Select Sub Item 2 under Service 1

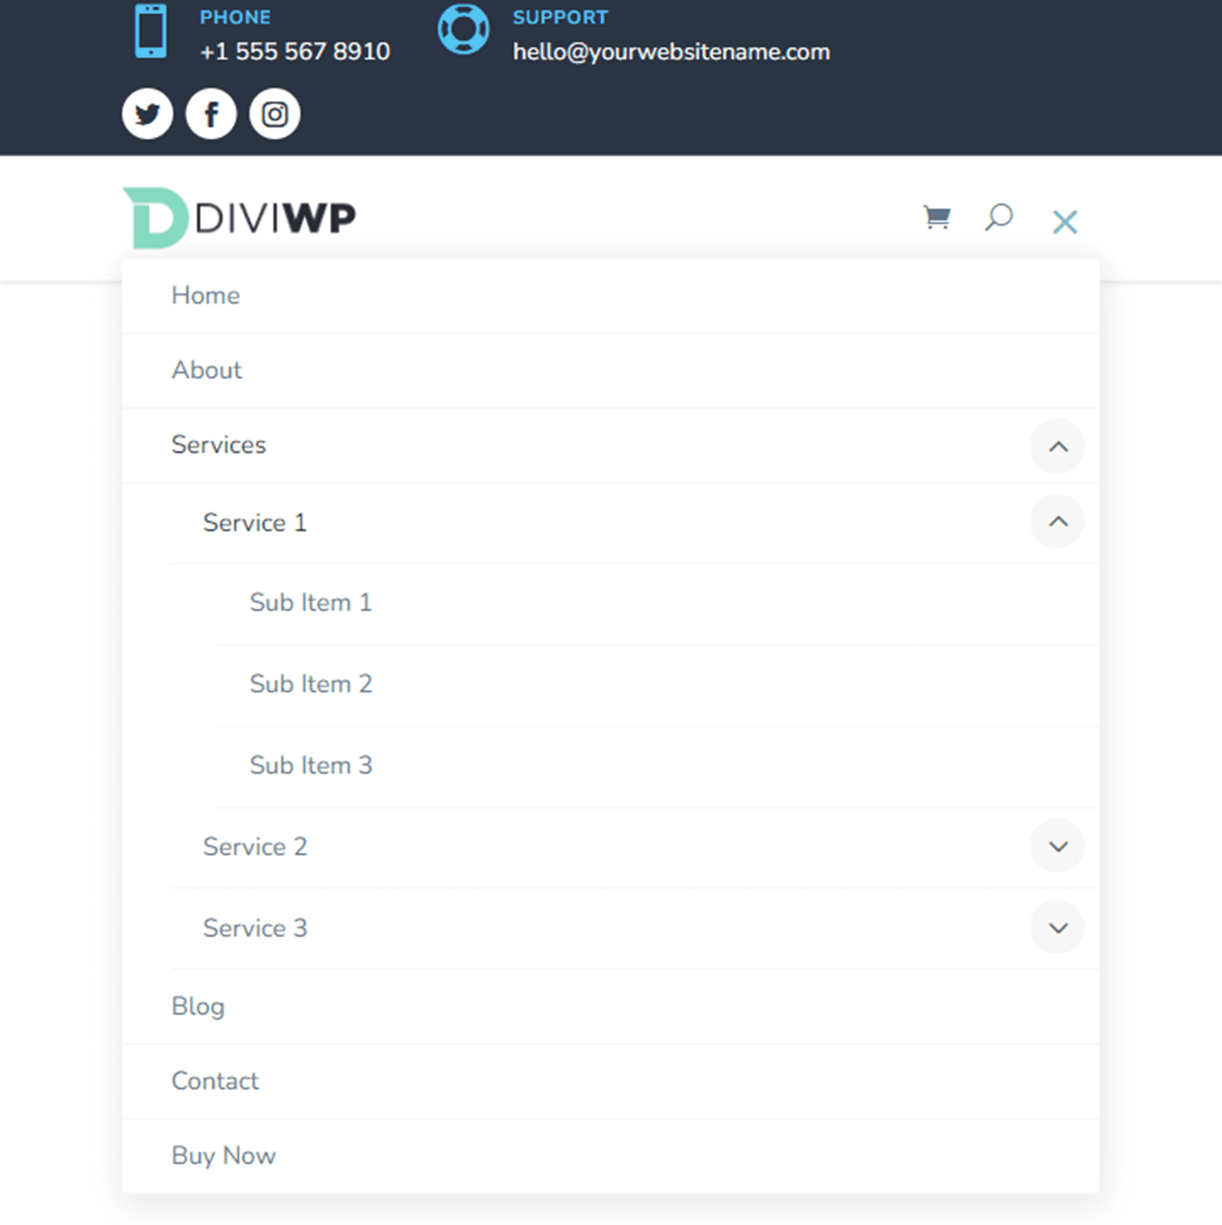click(x=311, y=683)
